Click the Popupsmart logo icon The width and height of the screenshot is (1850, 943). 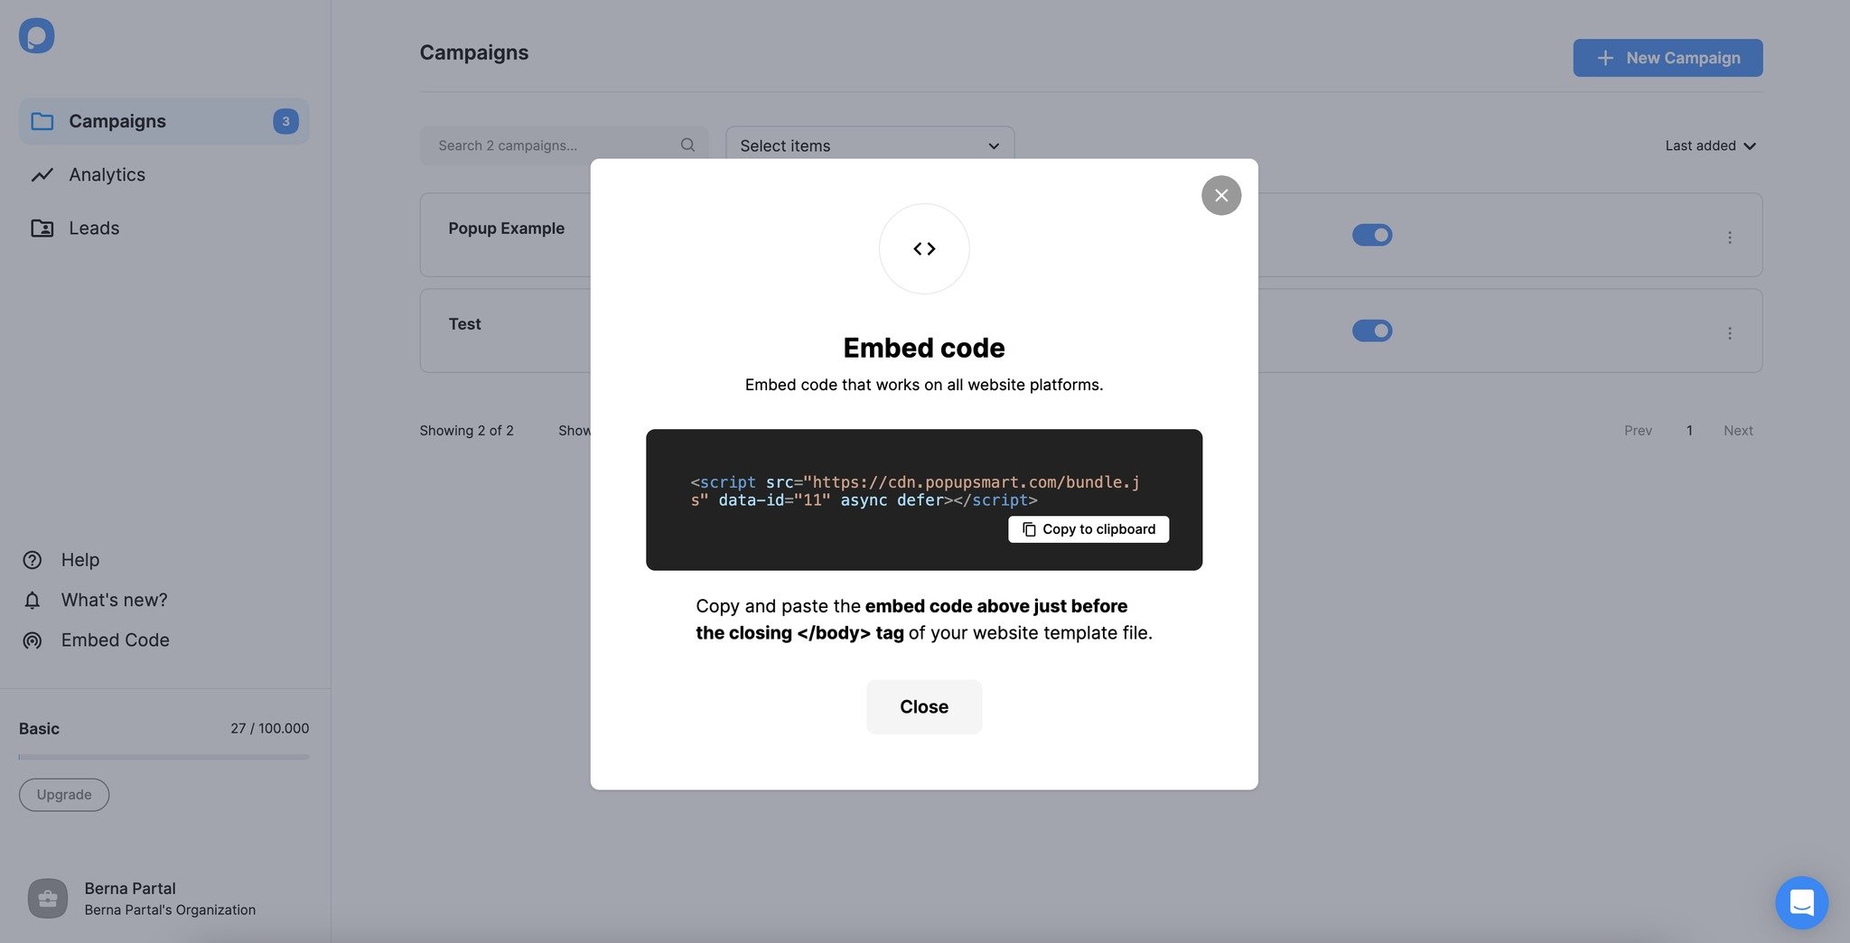[x=36, y=35]
